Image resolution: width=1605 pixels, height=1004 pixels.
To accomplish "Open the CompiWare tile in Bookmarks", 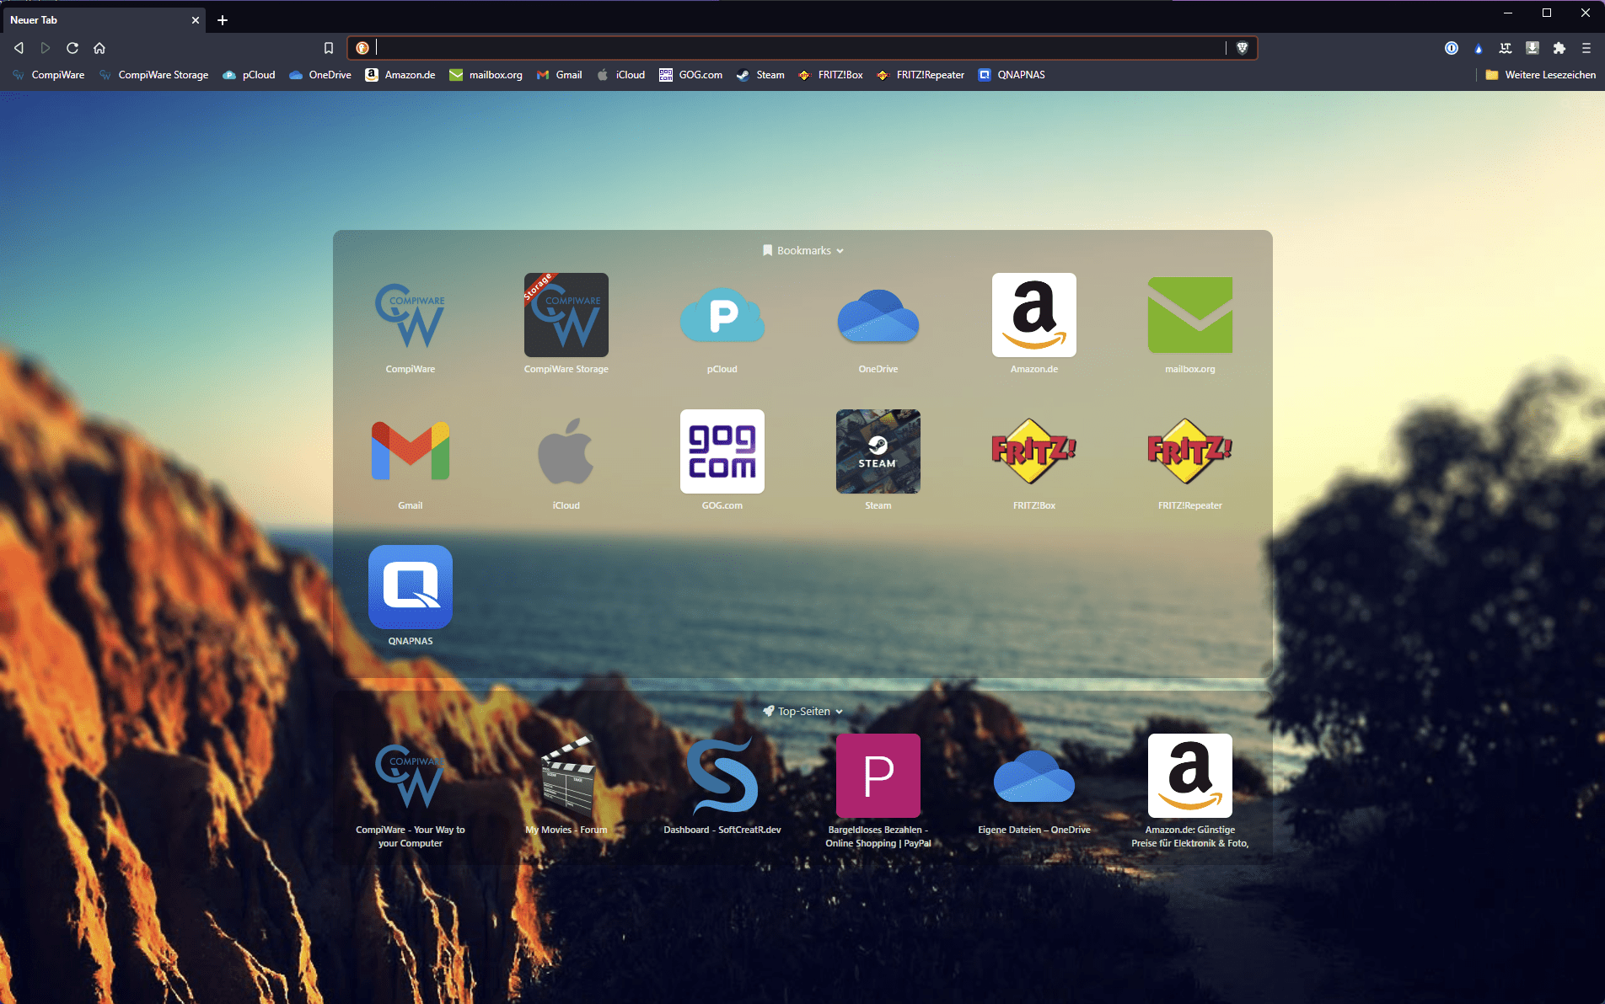I will point(411,324).
